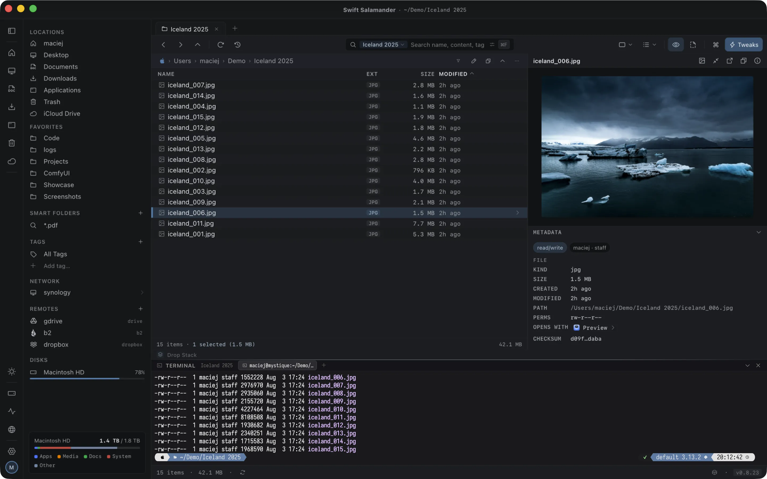Select the file iceland_011.jpg
Screen dimensions: 767x479
coord(339,223)
